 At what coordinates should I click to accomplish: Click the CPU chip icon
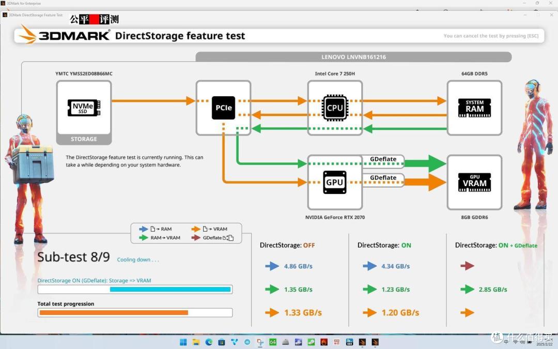(335, 108)
